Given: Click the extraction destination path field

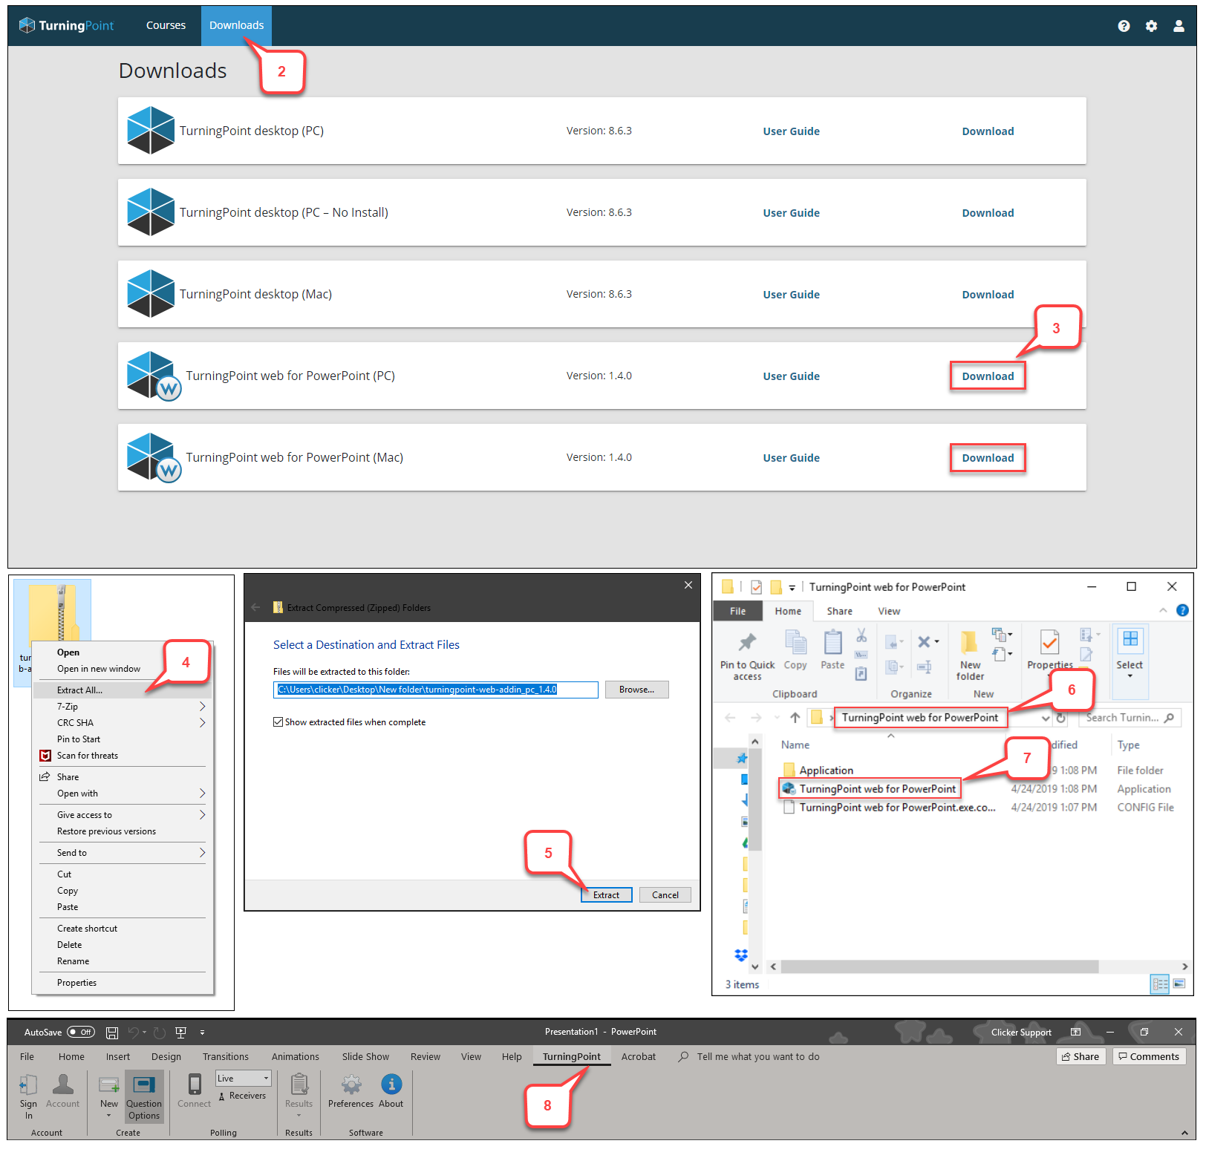Looking at the screenshot, I should coord(435,690).
